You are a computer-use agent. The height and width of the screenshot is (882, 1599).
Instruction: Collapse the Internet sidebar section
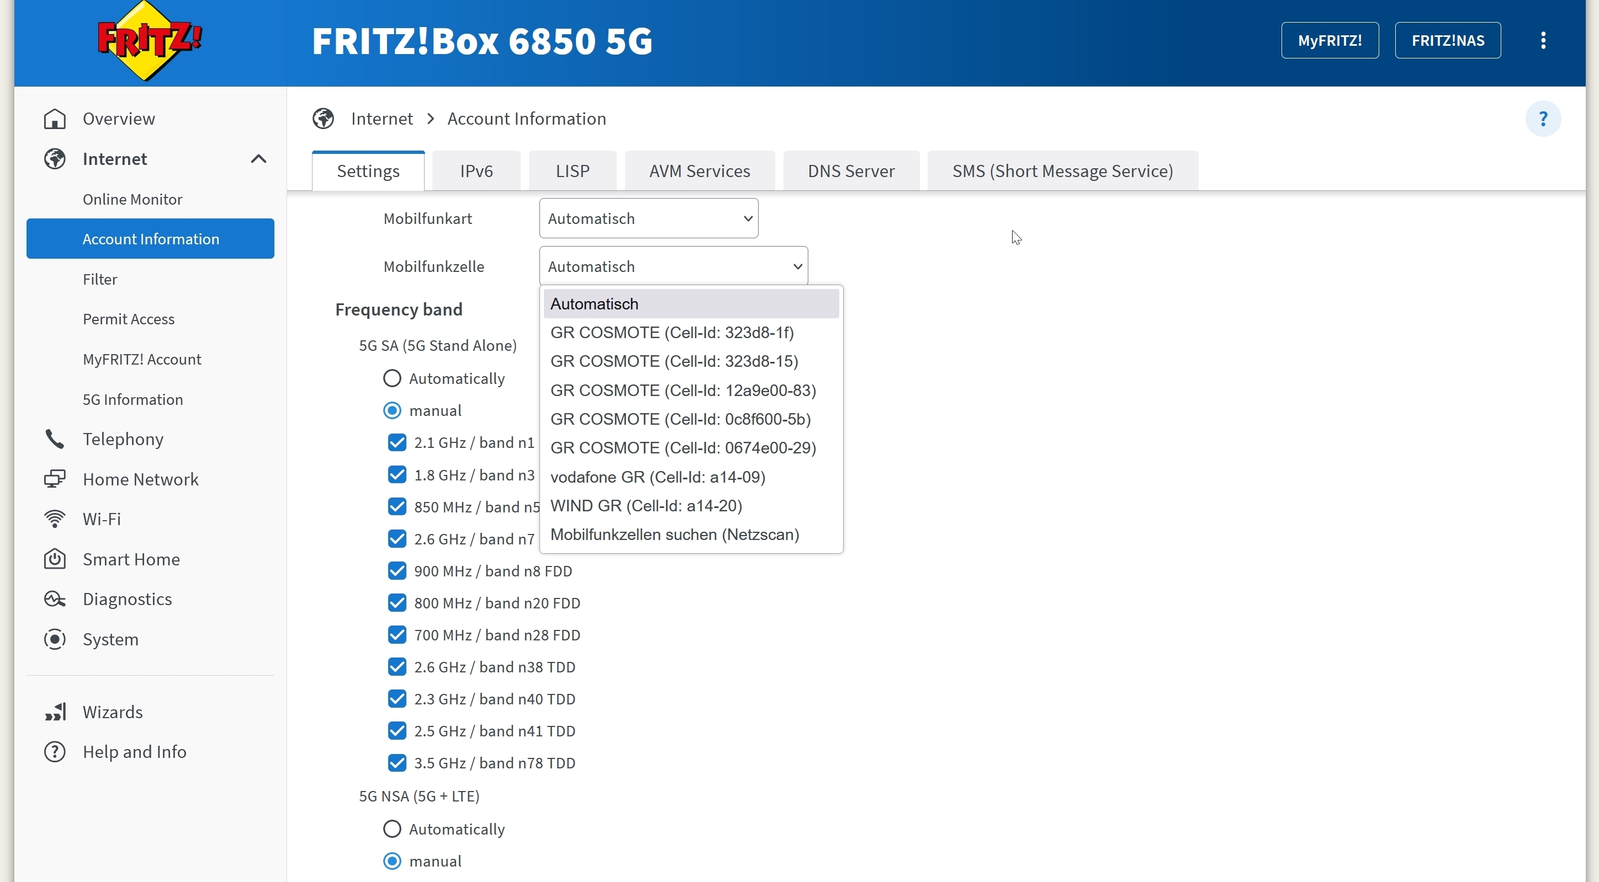[258, 159]
